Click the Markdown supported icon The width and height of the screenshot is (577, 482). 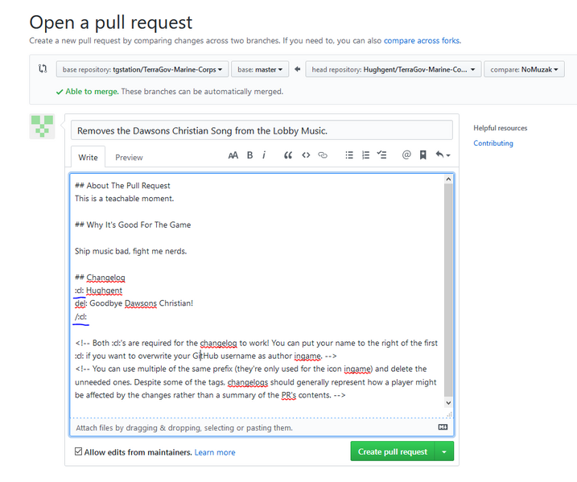point(443,426)
